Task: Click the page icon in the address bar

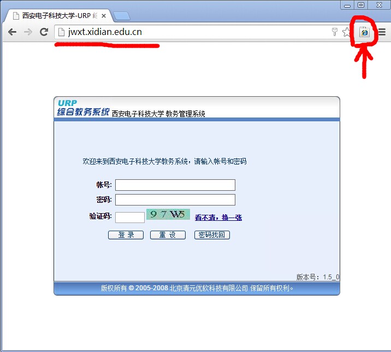Action: 62,32
